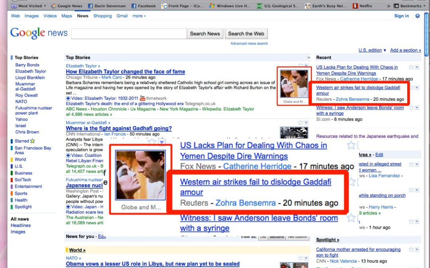Go to Shopping
The width and height of the screenshot is (430, 268).
coord(103,16)
